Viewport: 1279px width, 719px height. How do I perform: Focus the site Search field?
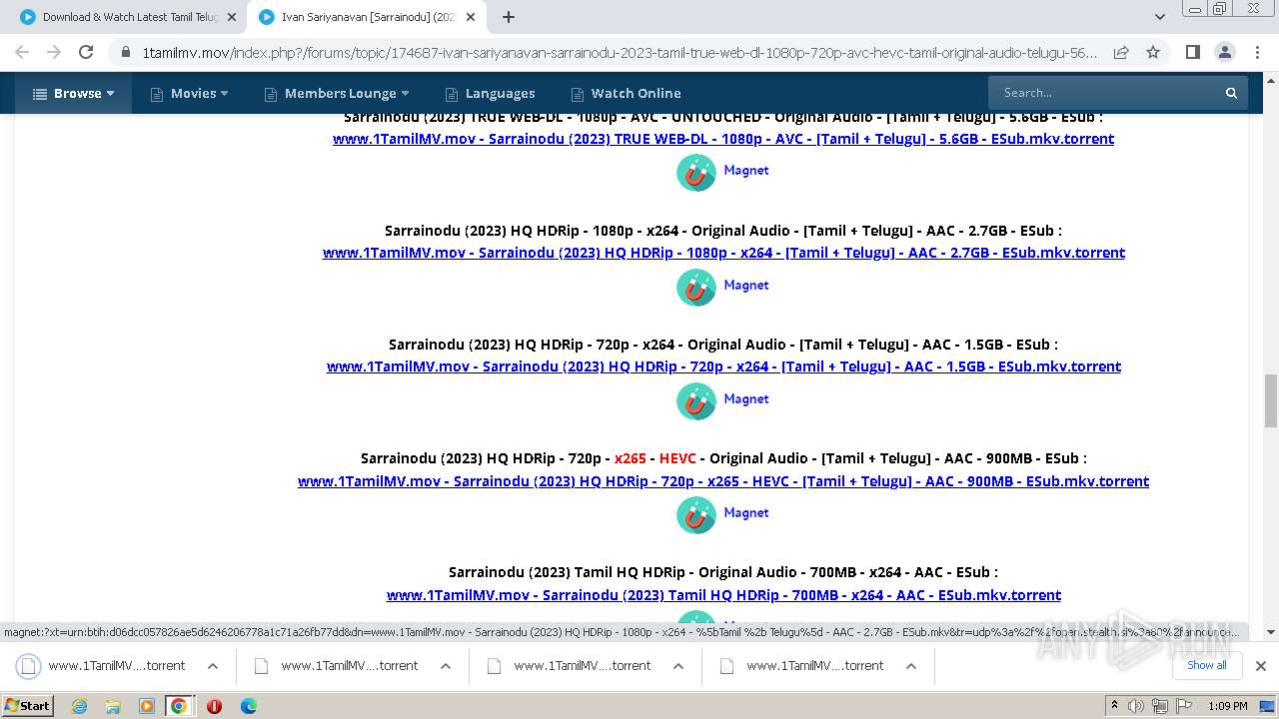point(1102,93)
